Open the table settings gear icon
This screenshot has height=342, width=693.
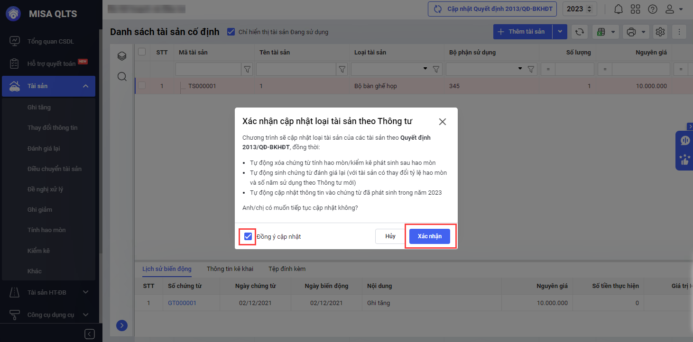point(660,32)
